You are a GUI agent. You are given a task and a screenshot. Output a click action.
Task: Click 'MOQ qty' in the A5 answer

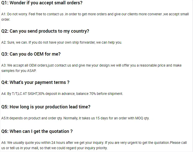pos(142,118)
